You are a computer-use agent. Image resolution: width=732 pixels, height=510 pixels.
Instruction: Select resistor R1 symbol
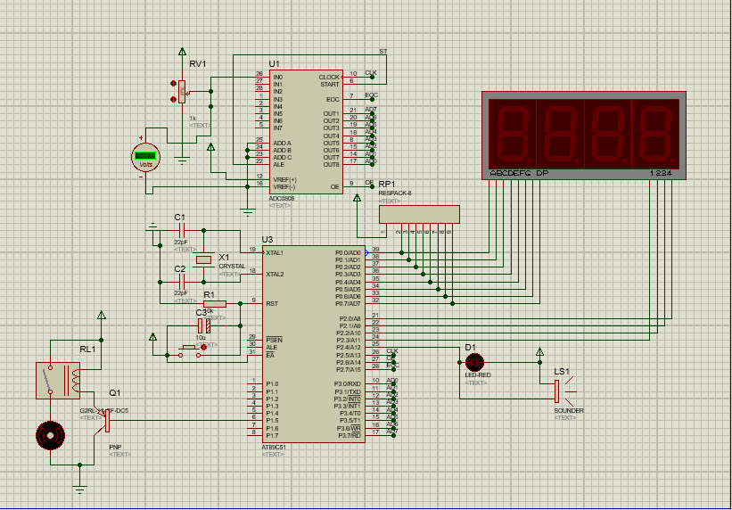pos(215,303)
